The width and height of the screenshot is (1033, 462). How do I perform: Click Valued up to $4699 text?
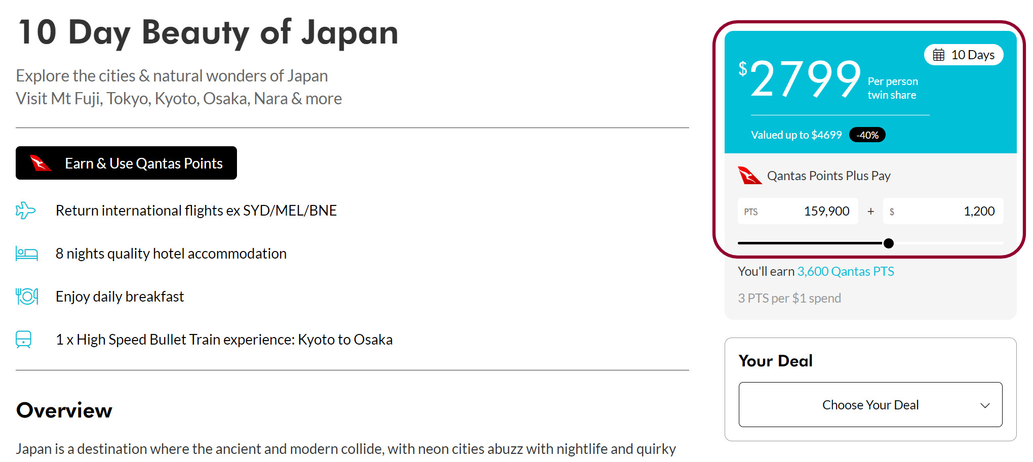[x=796, y=135]
